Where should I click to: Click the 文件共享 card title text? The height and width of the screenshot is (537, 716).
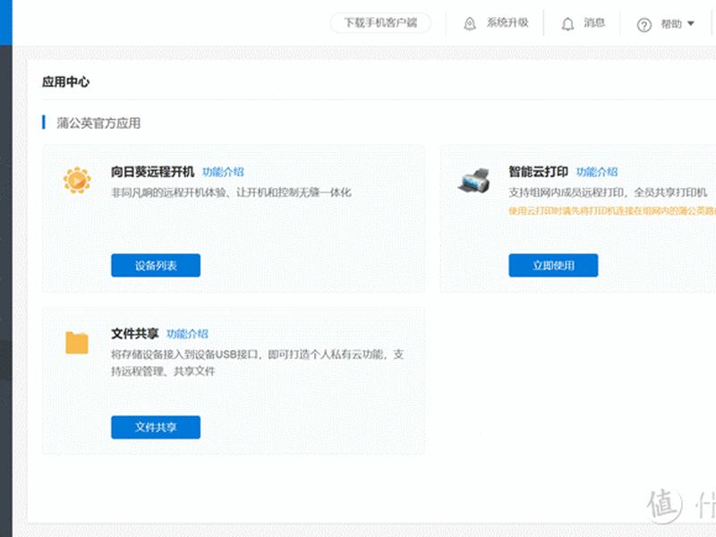(x=135, y=334)
